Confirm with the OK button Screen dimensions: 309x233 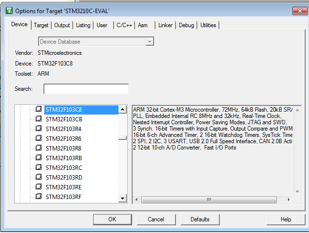[x=112, y=219]
